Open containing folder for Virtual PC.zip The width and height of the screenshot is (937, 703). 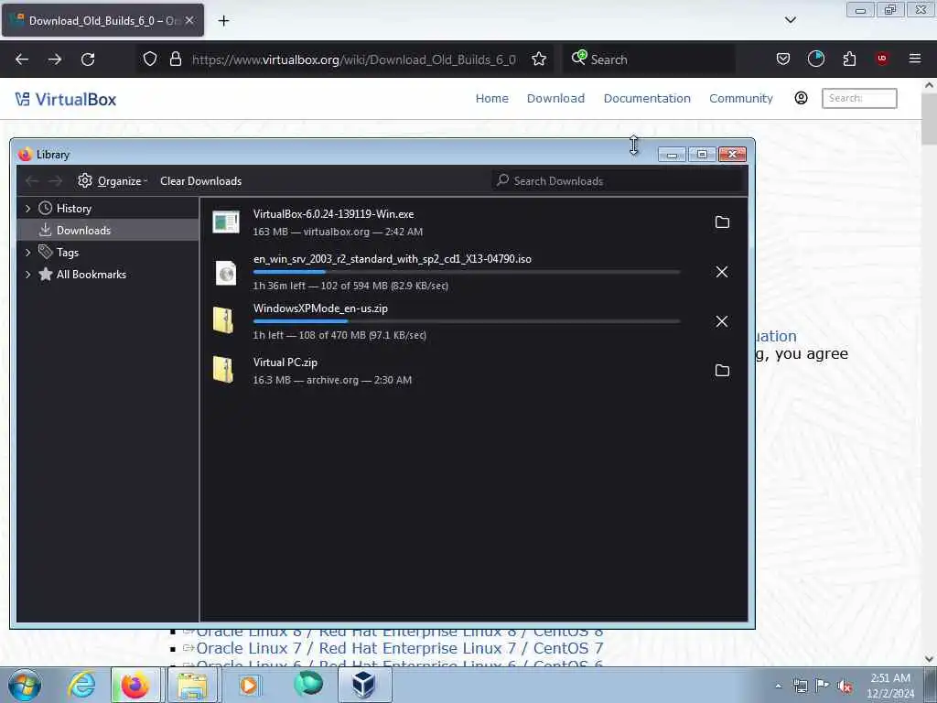722,371
